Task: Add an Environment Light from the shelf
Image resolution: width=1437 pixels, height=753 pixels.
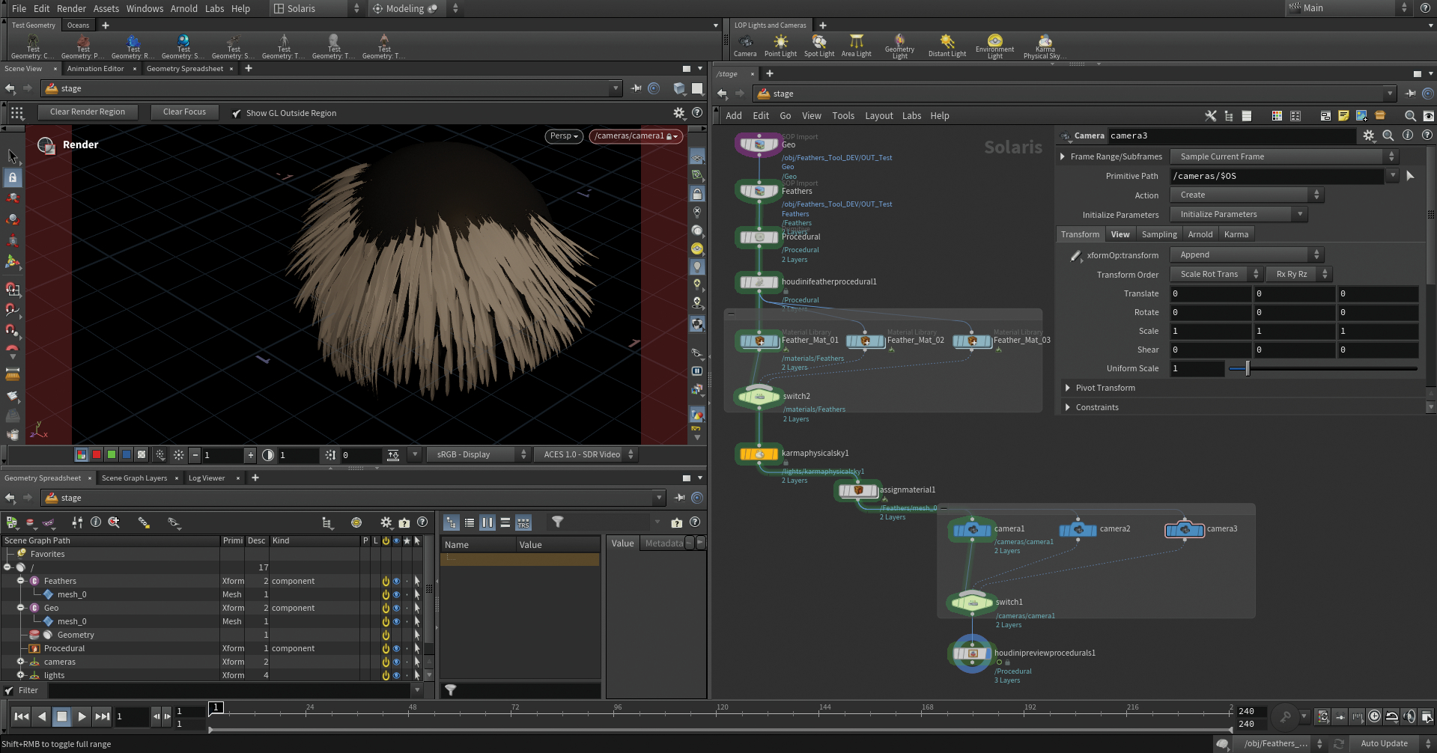Action: [994, 46]
